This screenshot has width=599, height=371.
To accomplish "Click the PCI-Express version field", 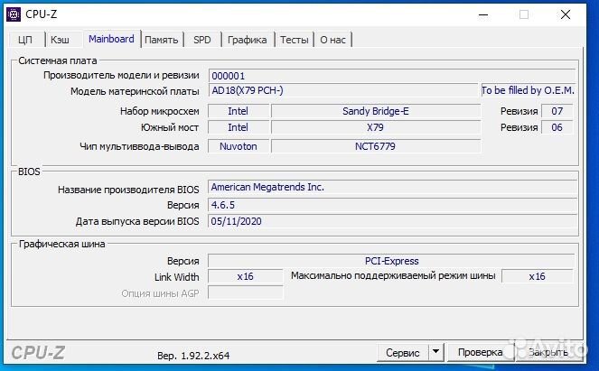I will (x=391, y=261).
